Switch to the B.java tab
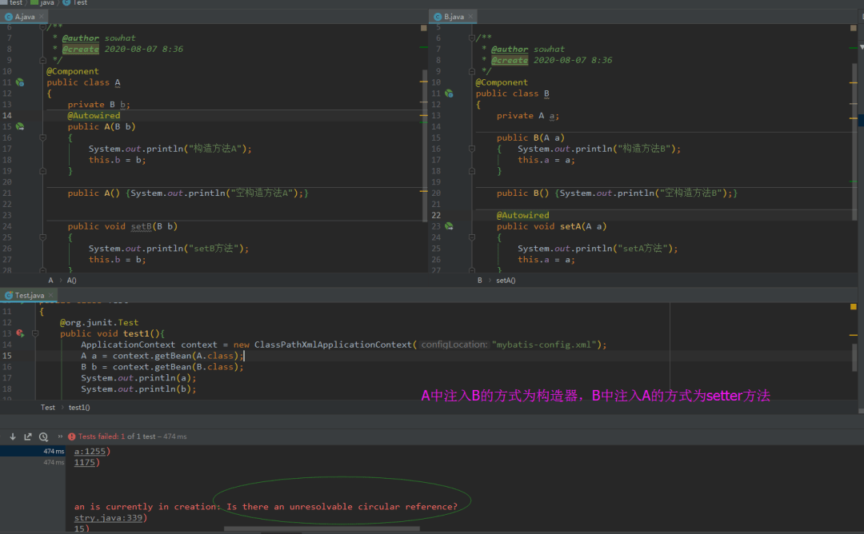This screenshot has width=864, height=534. pos(454,17)
